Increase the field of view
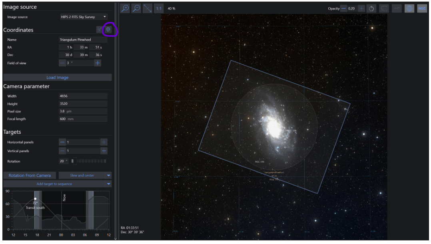This screenshot has height=244, width=431. [98, 63]
